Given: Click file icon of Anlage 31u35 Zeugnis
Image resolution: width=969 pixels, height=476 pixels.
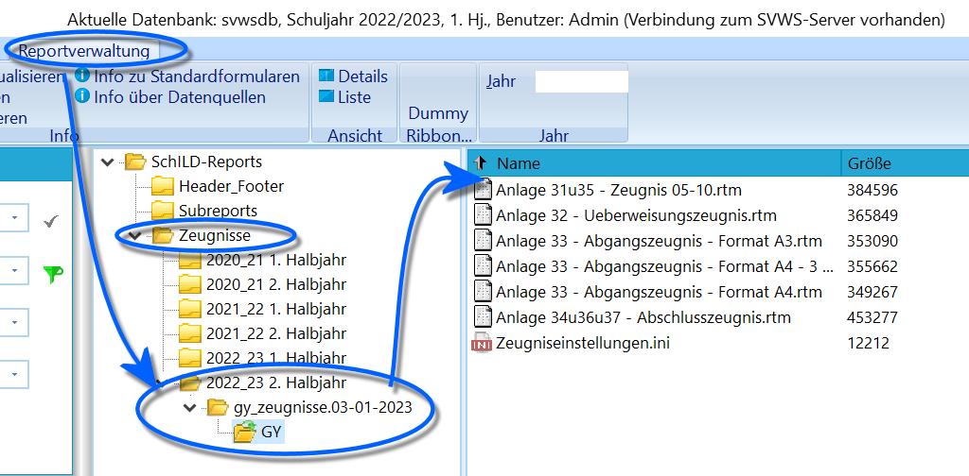Looking at the screenshot, I should pyautogui.click(x=482, y=189).
